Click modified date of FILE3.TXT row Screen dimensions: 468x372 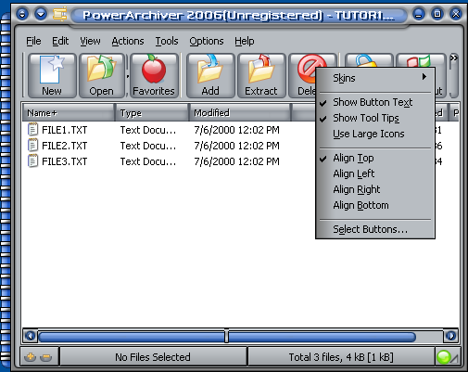click(236, 161)
